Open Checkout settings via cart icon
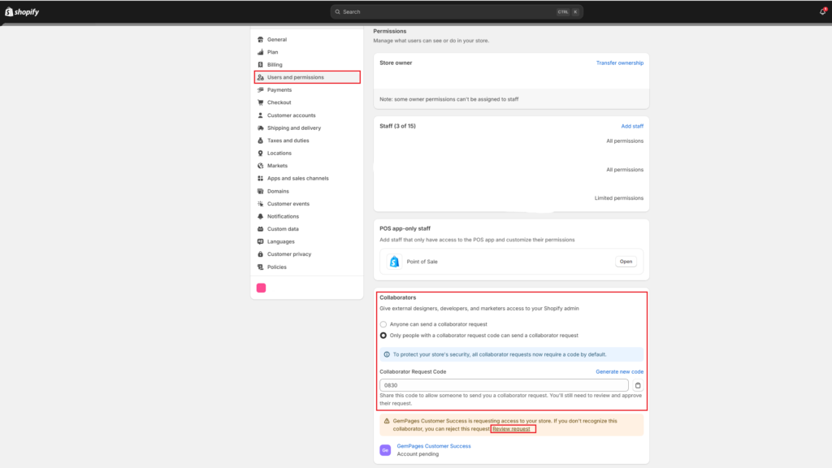Screen dimensions: 832x468 [x=262, y=102]
